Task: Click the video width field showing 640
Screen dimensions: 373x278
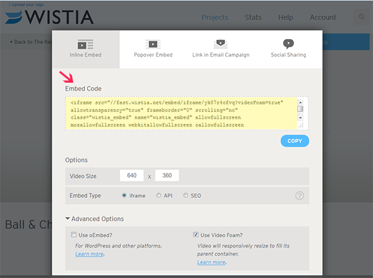Action: (x=132, y=175)
